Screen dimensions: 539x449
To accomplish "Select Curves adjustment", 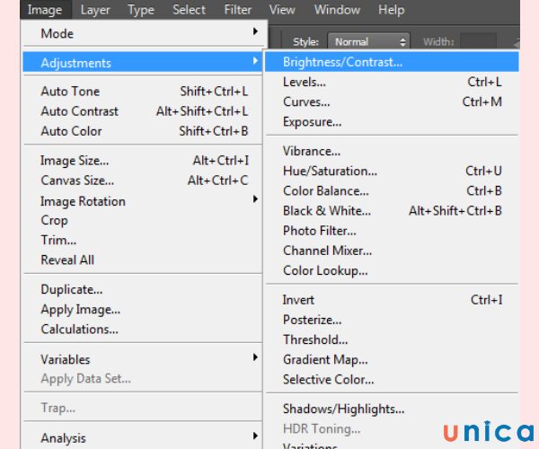I will [306, 102].
